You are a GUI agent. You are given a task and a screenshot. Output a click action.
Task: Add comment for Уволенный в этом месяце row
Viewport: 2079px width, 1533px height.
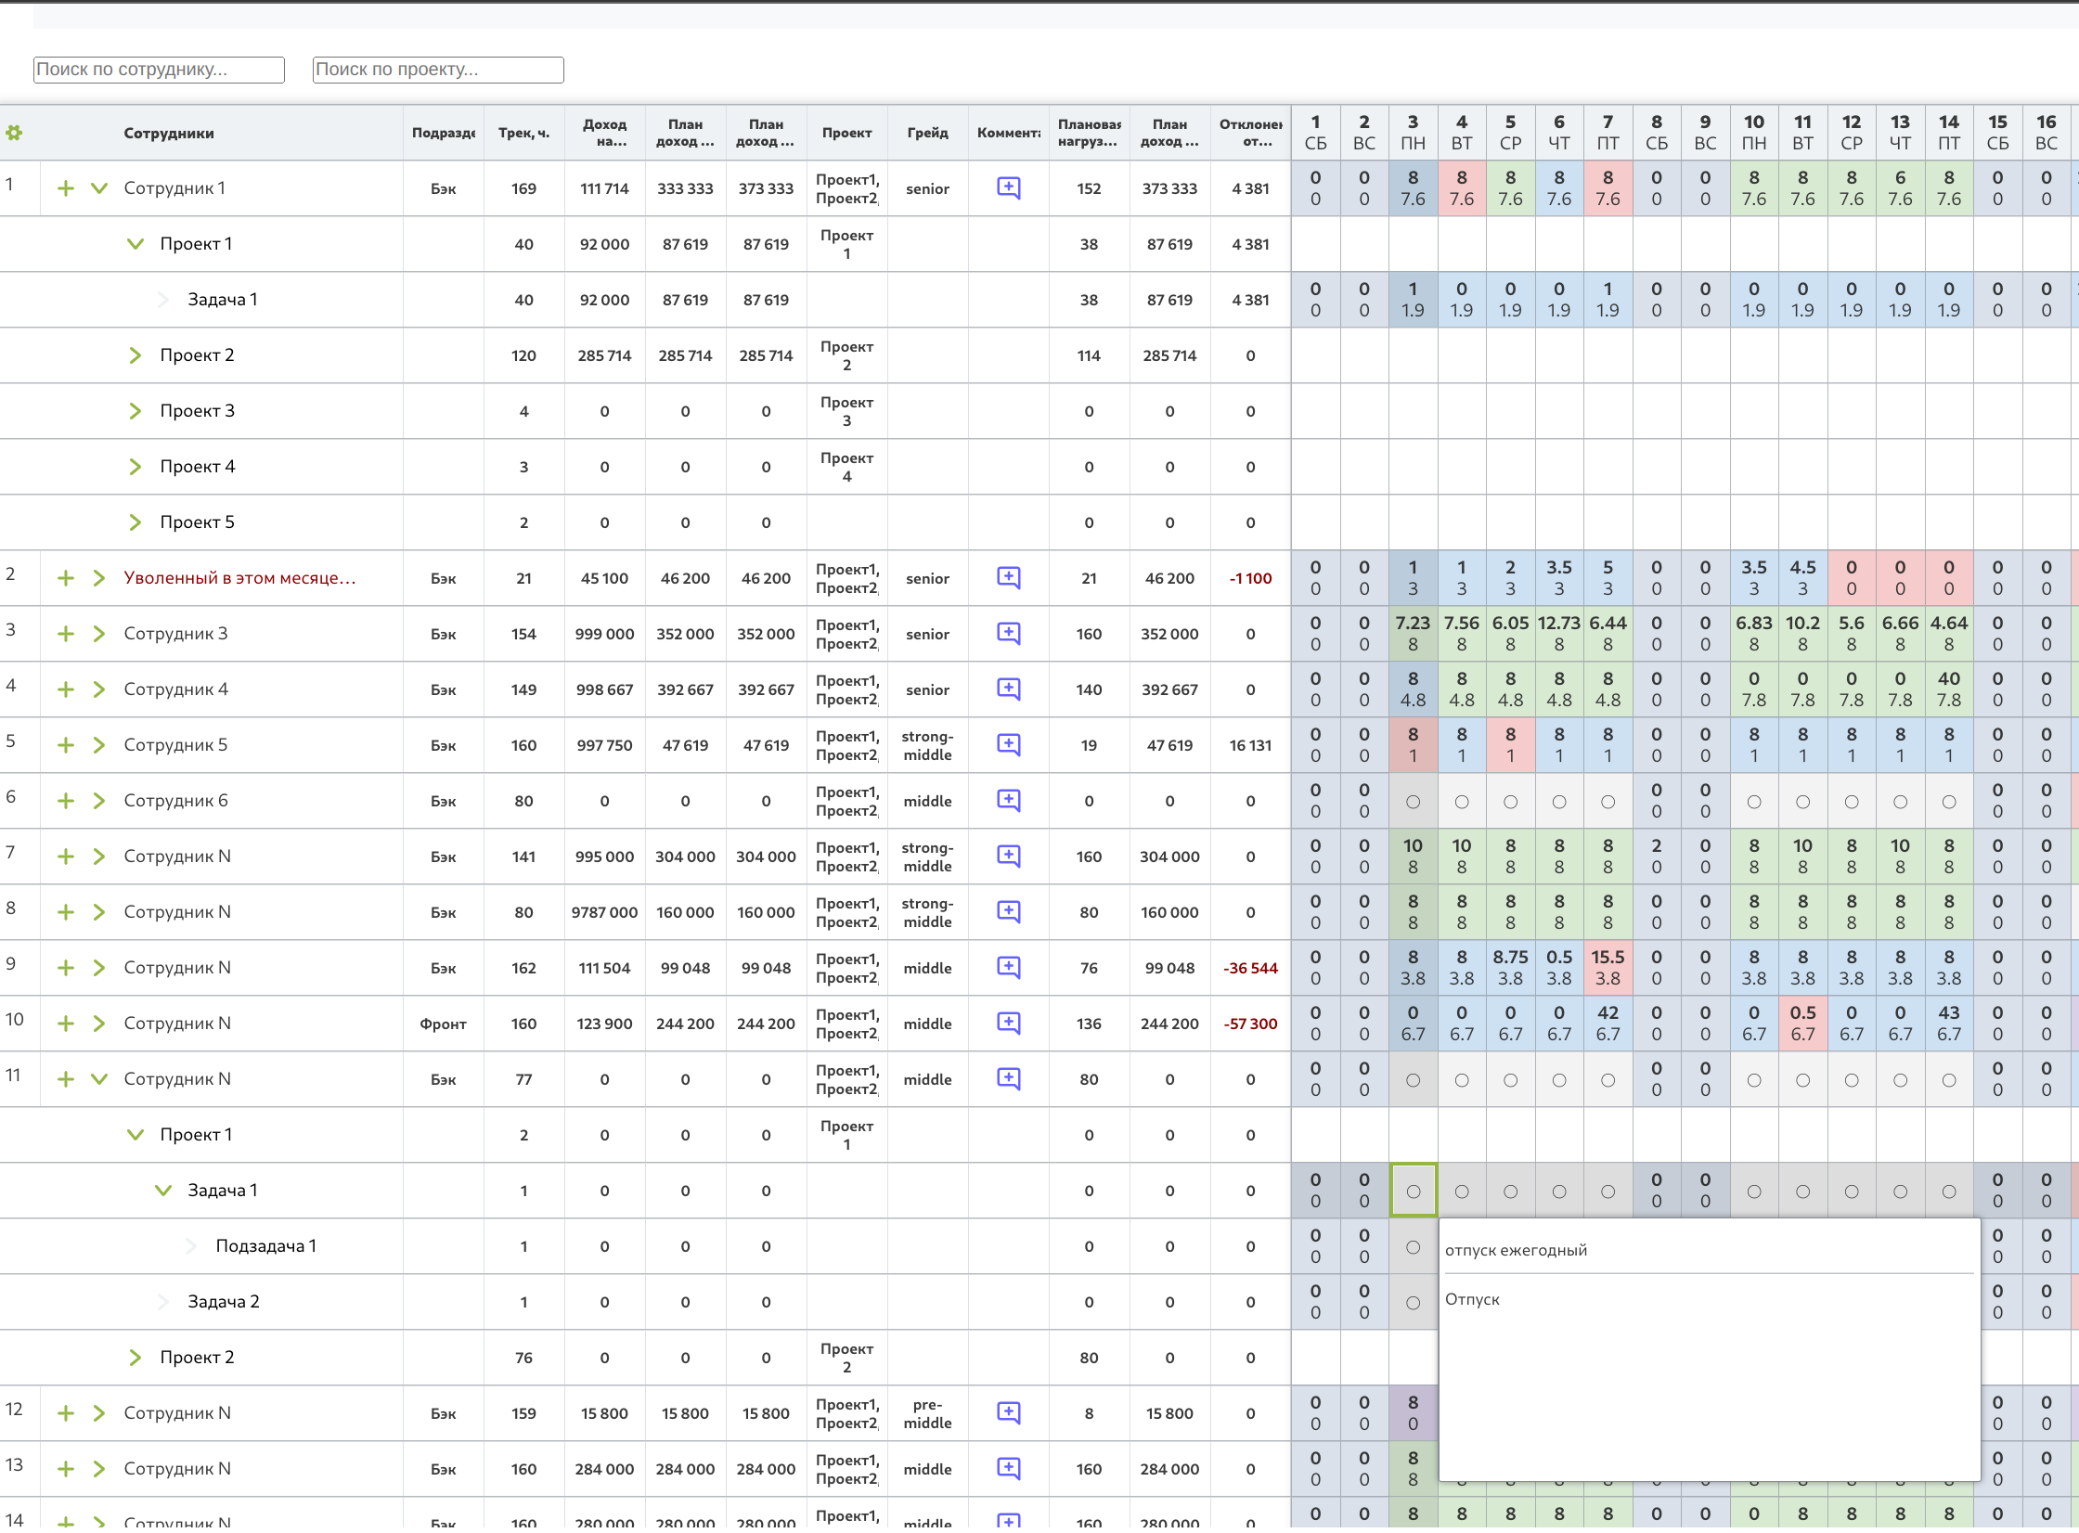pyautogui.click(x=1009, y=578)
